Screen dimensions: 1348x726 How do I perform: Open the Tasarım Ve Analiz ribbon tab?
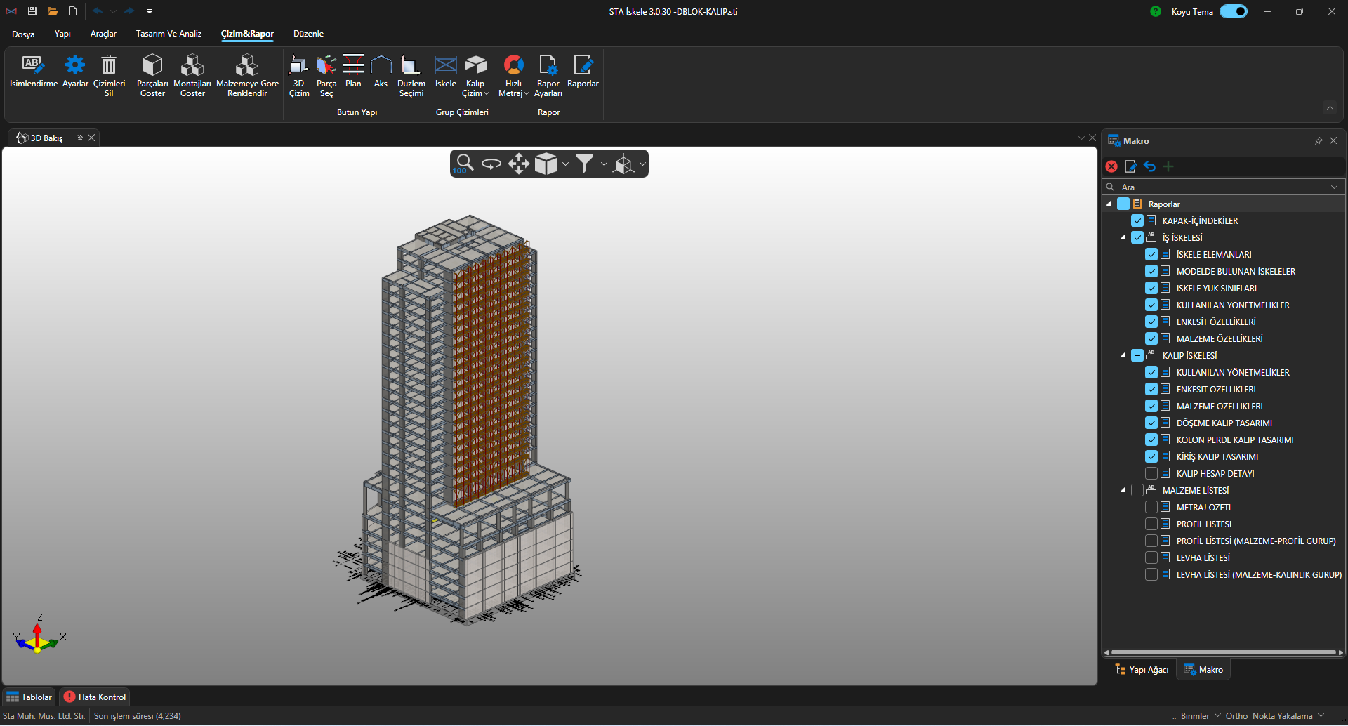pyautogui.click(x=168, y=34)
